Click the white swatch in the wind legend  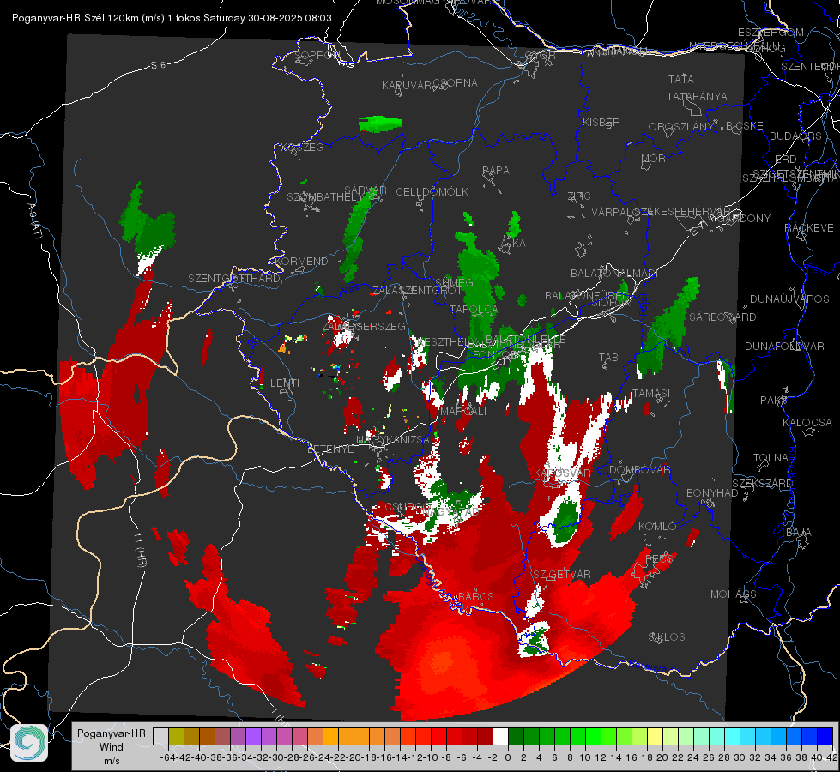point(500,737)
